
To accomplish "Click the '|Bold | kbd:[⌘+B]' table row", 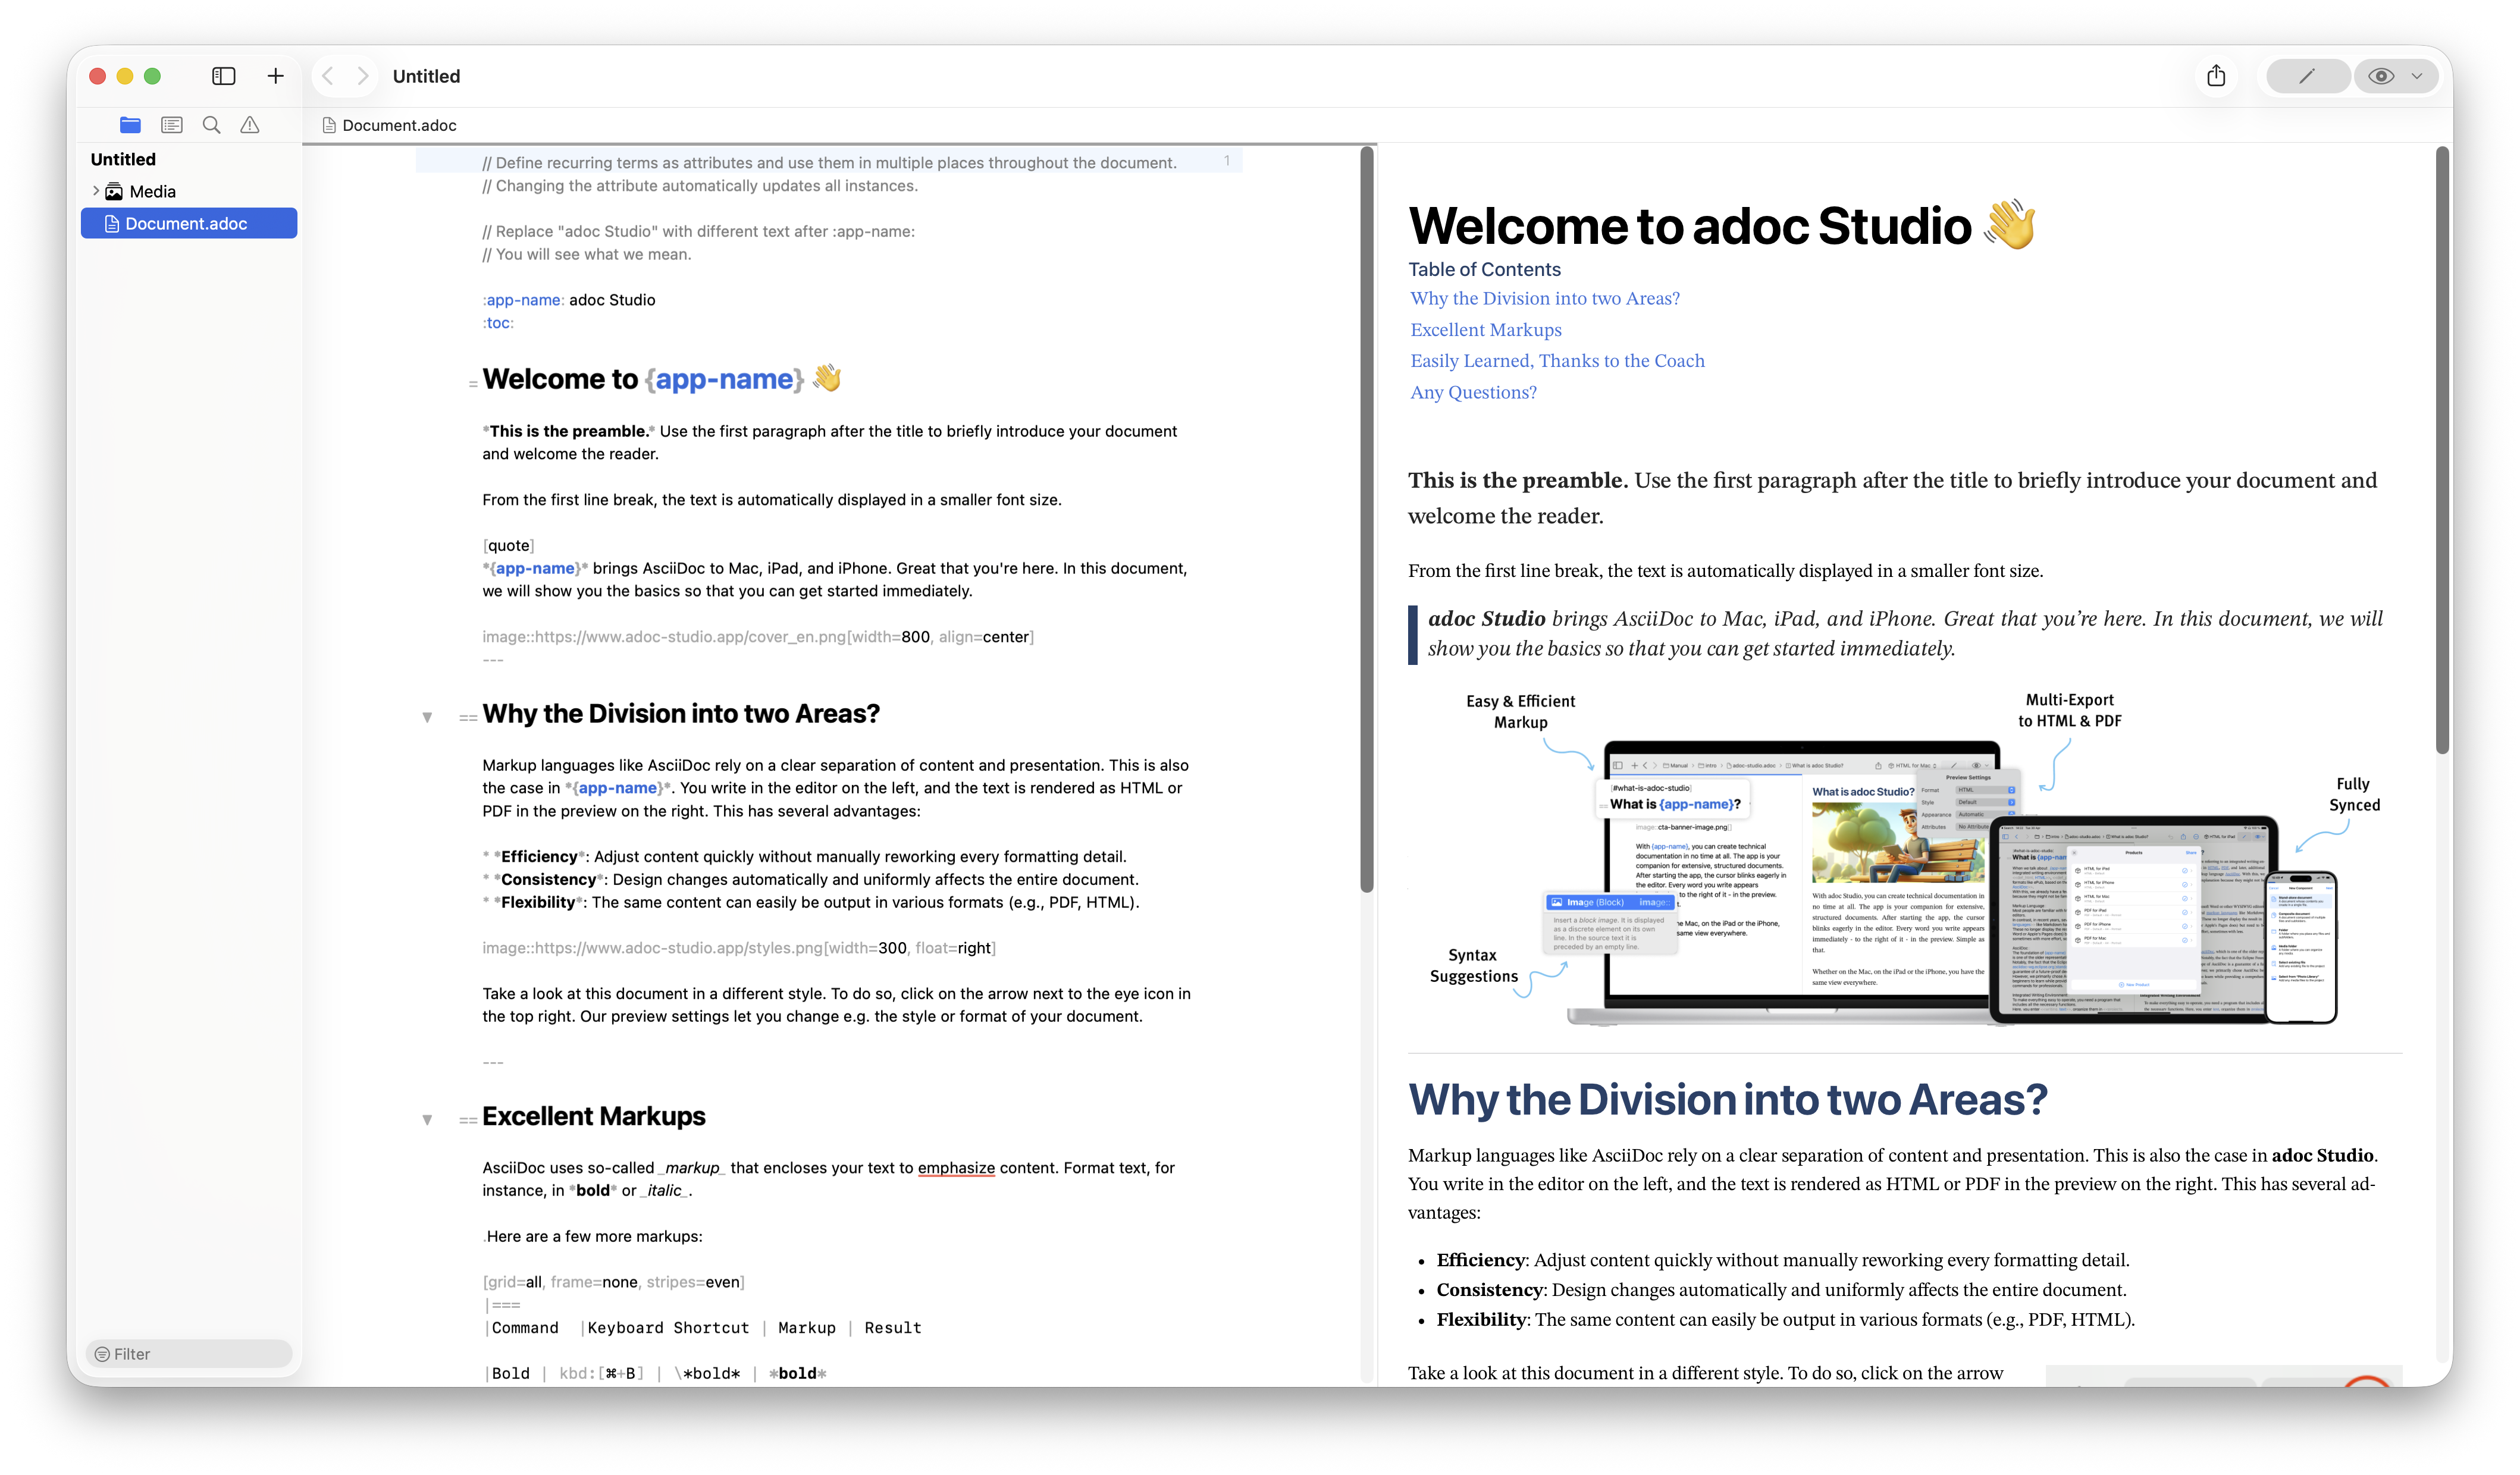I will [656, 1373].
